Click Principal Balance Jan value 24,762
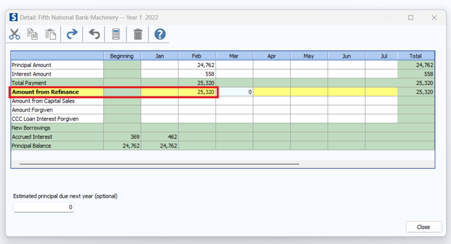Screen dimensions: 451x244 click(x=160, y=146)
